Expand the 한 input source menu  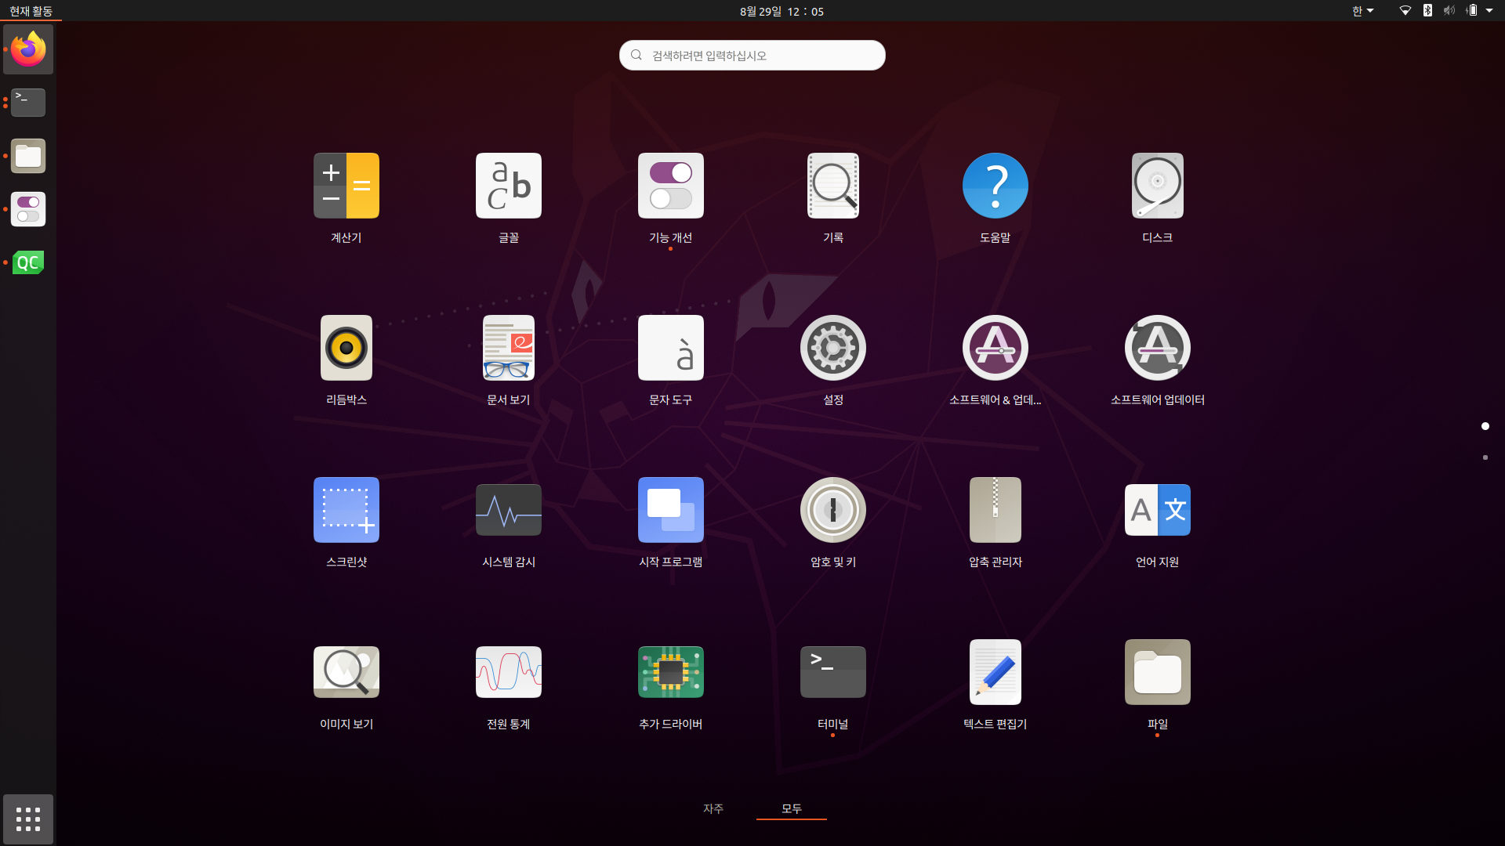point(1362,11)
